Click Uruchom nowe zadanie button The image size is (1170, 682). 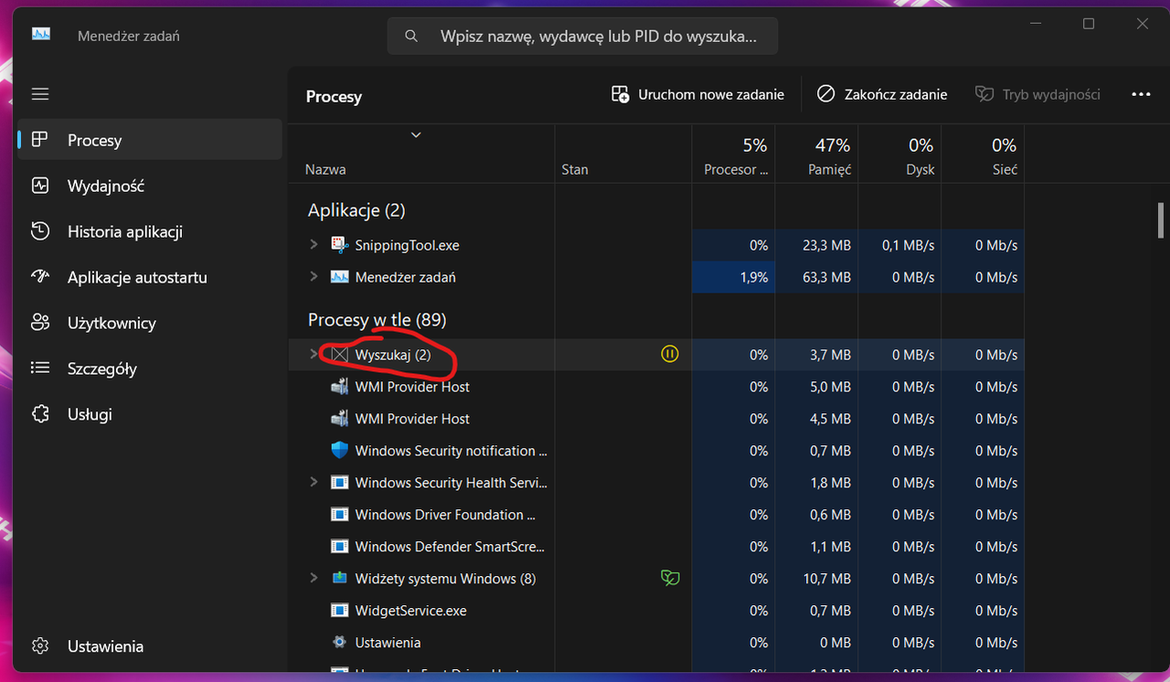click(x=697, y=94)
